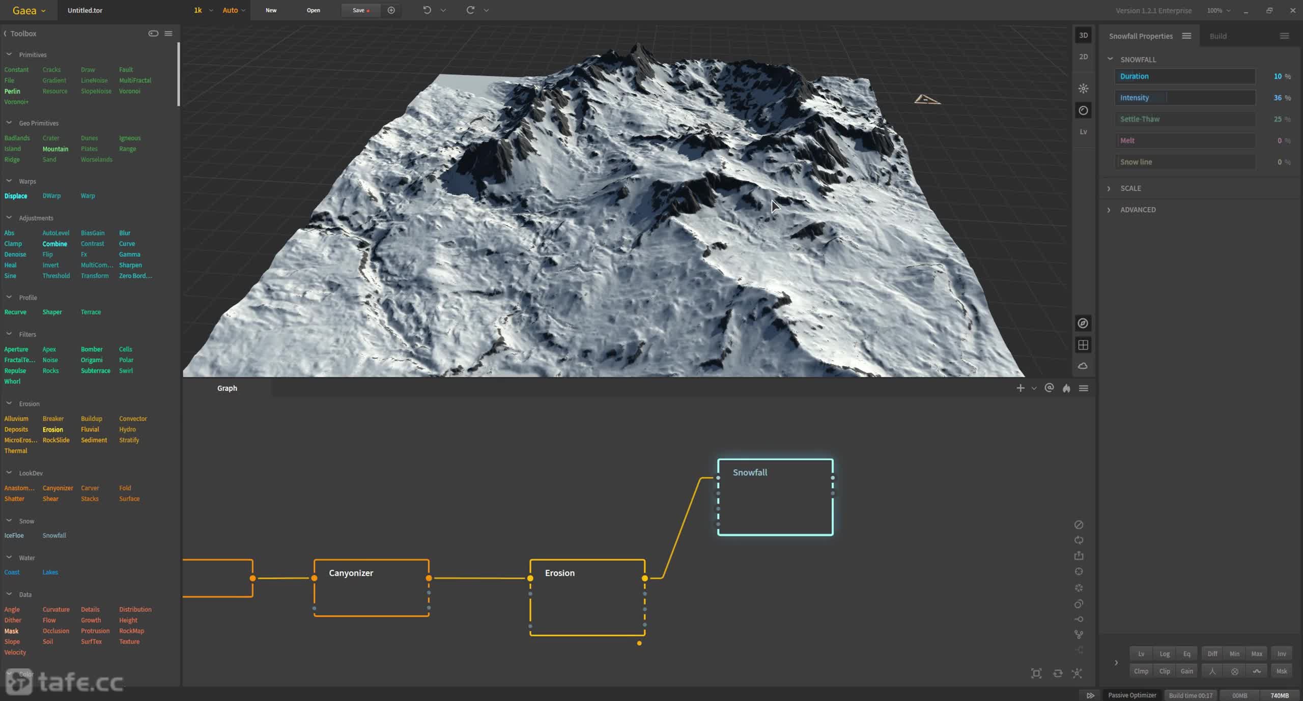Open the Build panel hamburger menu
Screen dimensions: 1303x701
(1284, 36)
